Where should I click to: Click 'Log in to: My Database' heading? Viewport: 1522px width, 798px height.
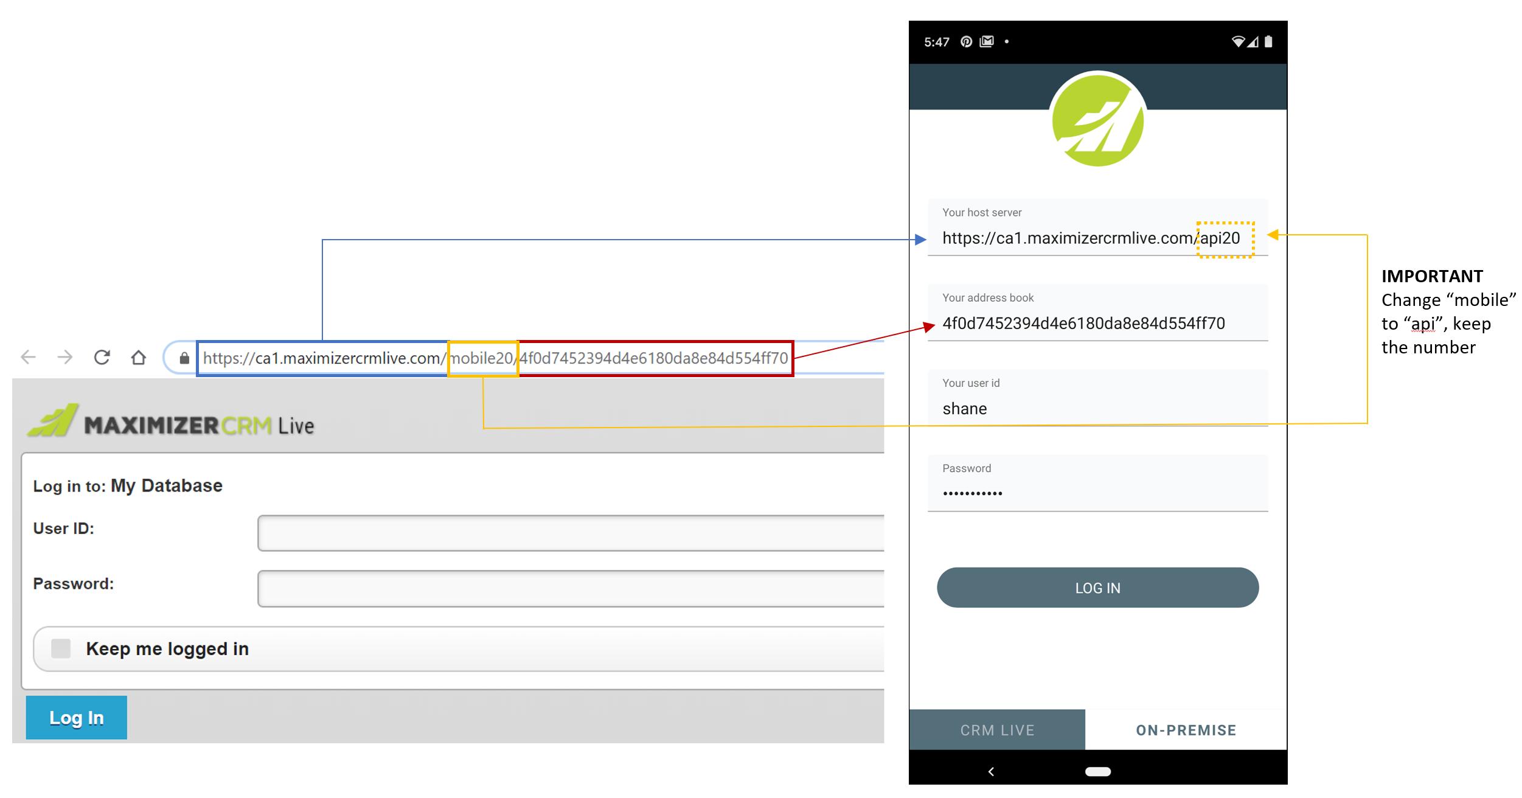128,485
